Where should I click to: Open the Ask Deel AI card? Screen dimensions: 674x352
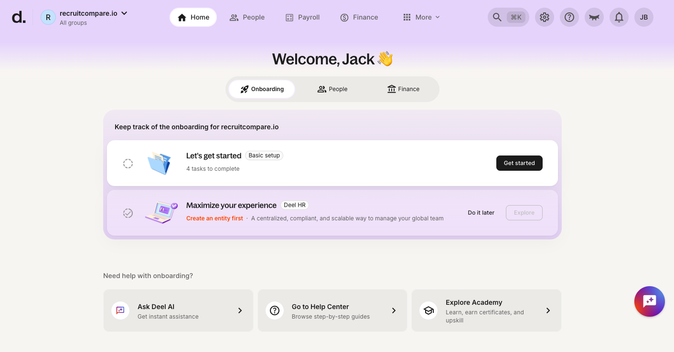[178, 311]
